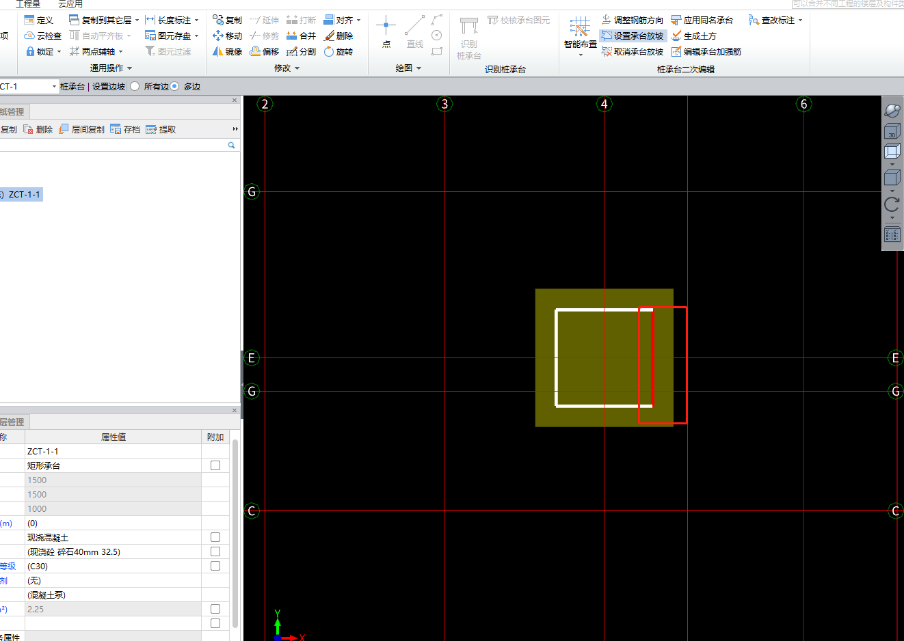Select the 所有边 radio button

coord(135,86)
